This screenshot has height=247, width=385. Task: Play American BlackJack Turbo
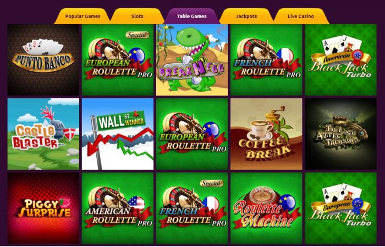pyautogui.click(x=340, y=60)
